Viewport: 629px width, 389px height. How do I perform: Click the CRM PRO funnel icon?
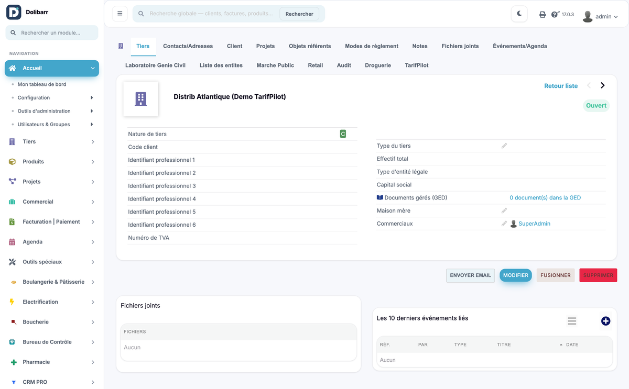coord(13,382)
